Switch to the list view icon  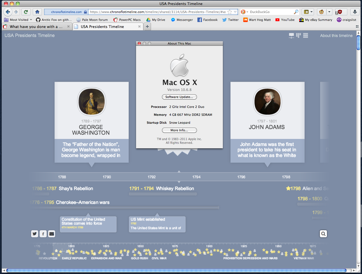click(x=305, y=36)
